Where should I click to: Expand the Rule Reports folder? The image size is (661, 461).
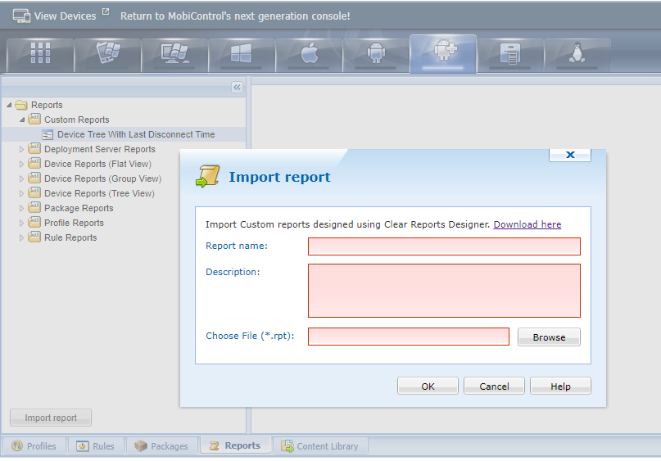click(23, 237)
